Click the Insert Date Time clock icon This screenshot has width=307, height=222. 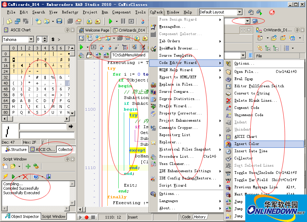click(228, 151)
